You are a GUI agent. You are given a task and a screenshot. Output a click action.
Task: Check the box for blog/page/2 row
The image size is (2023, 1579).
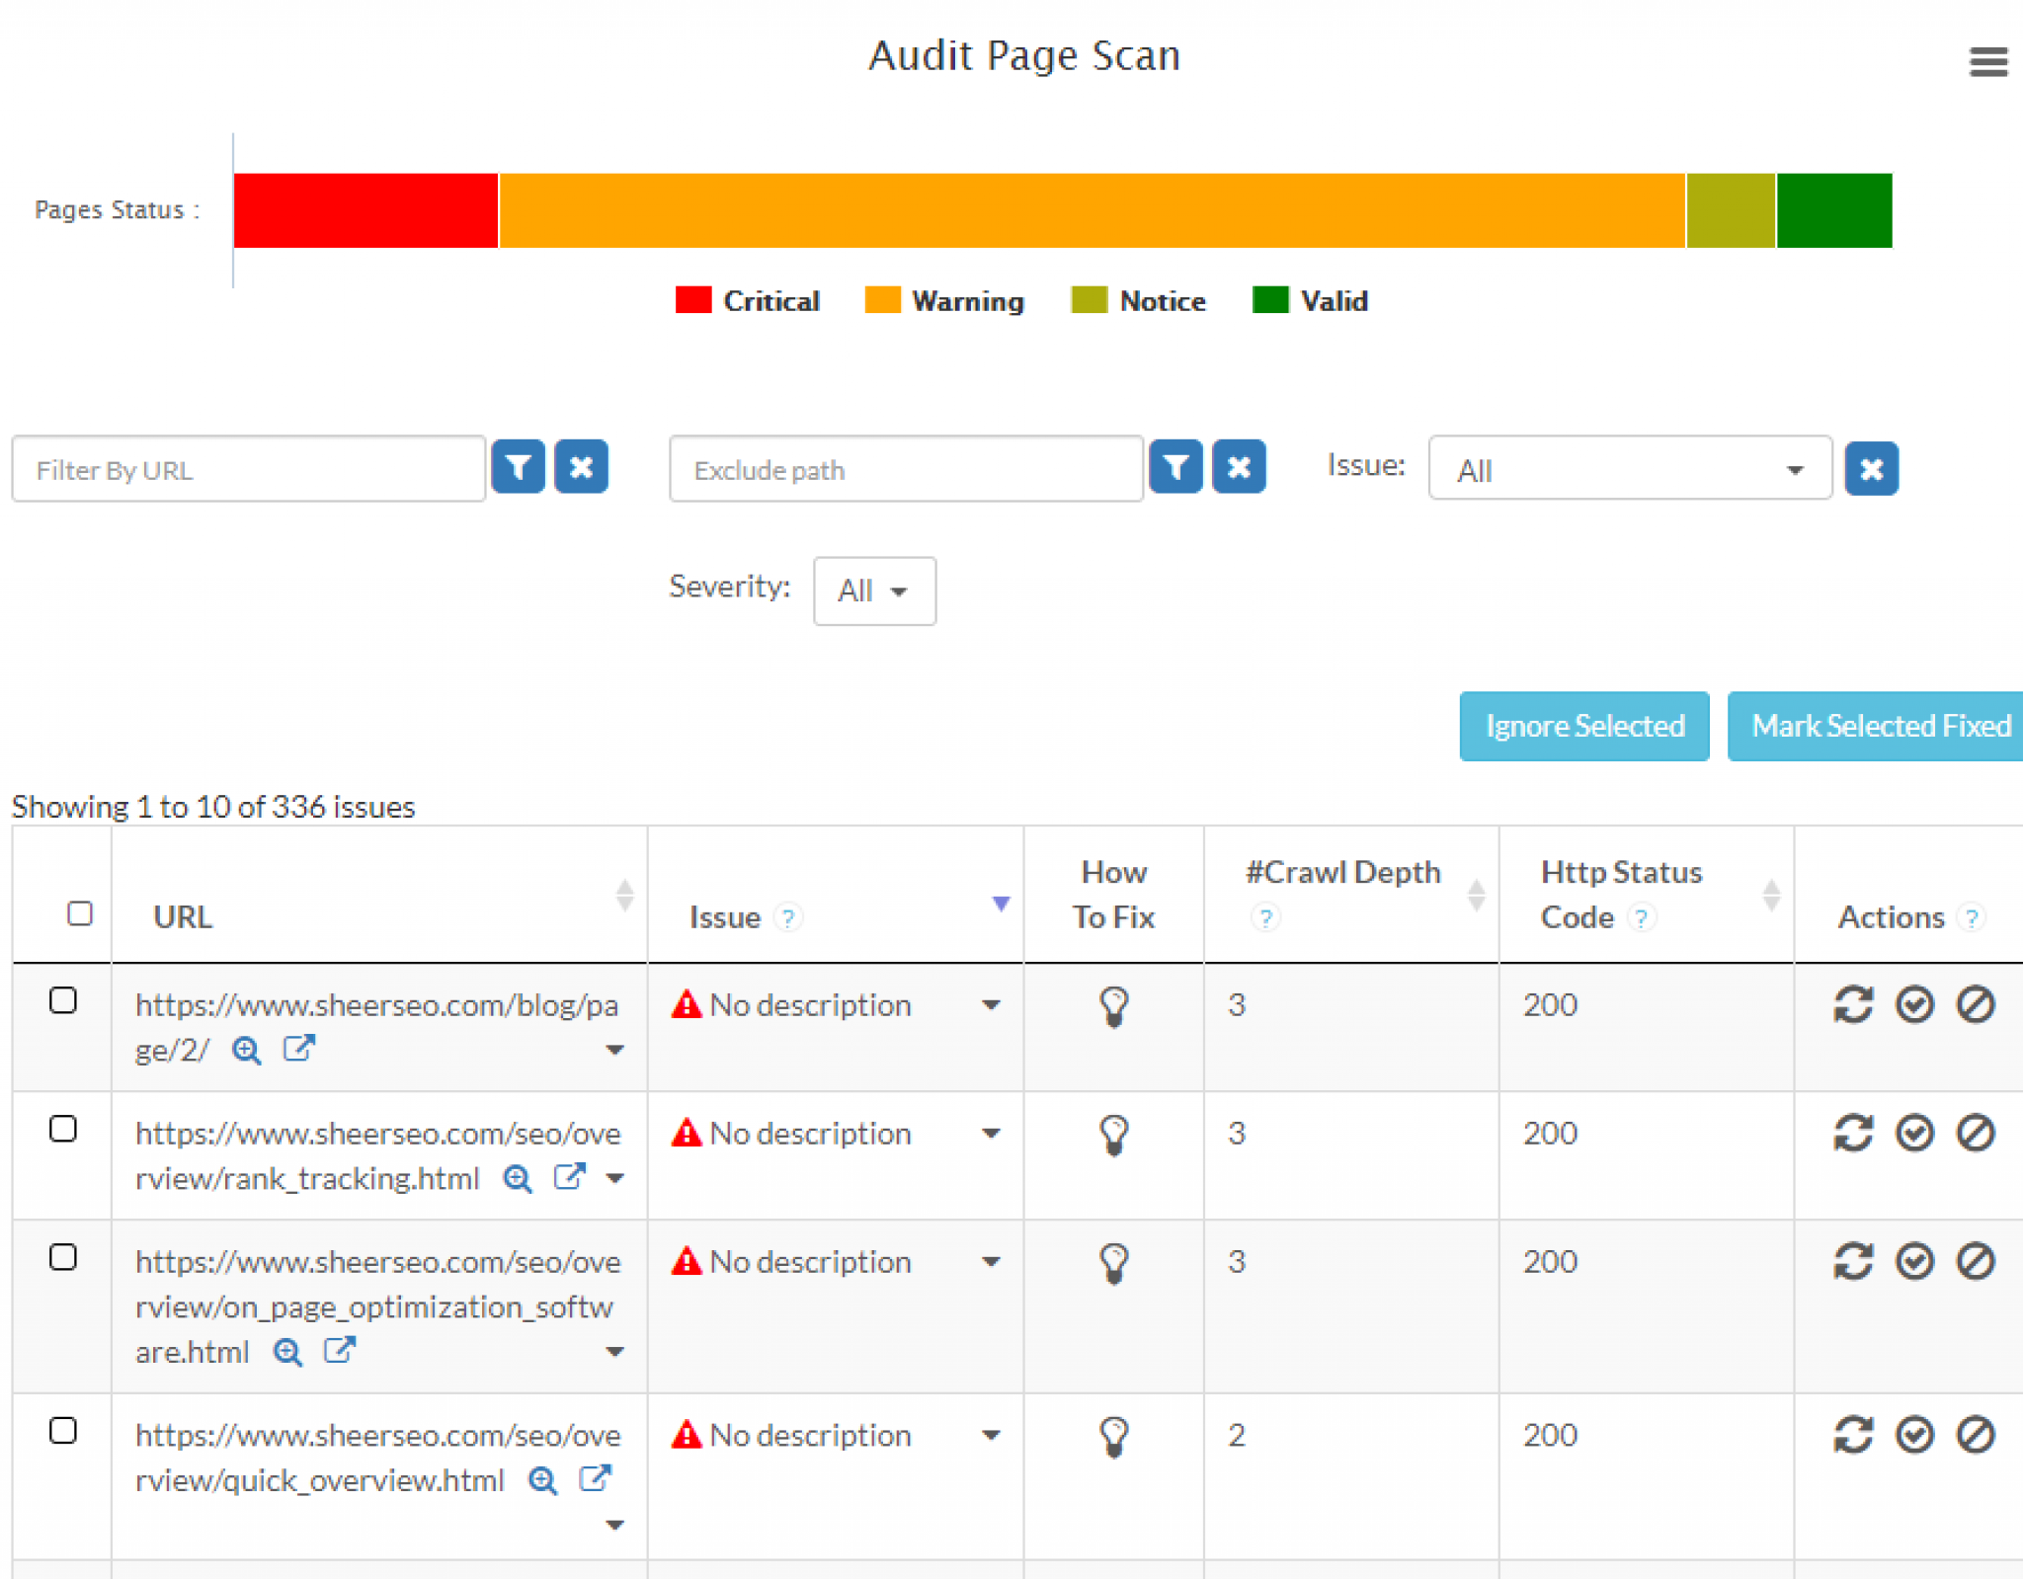point(63,1000)
